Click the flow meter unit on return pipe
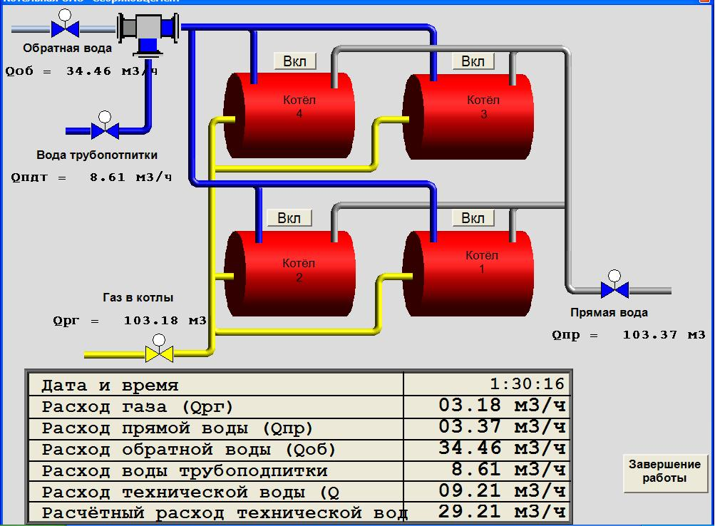This screenshot has height=526, width=715. (147, 31)
